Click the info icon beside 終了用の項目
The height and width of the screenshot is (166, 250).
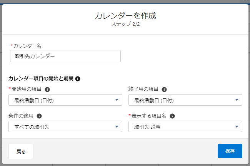[164, 90]
